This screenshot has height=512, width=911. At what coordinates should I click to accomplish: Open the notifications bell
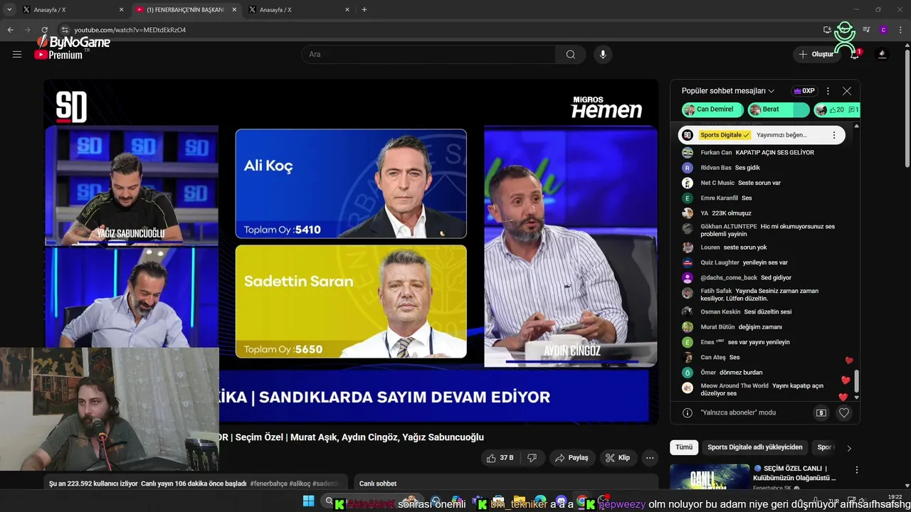pyautogui.click(x=855, y=54)
